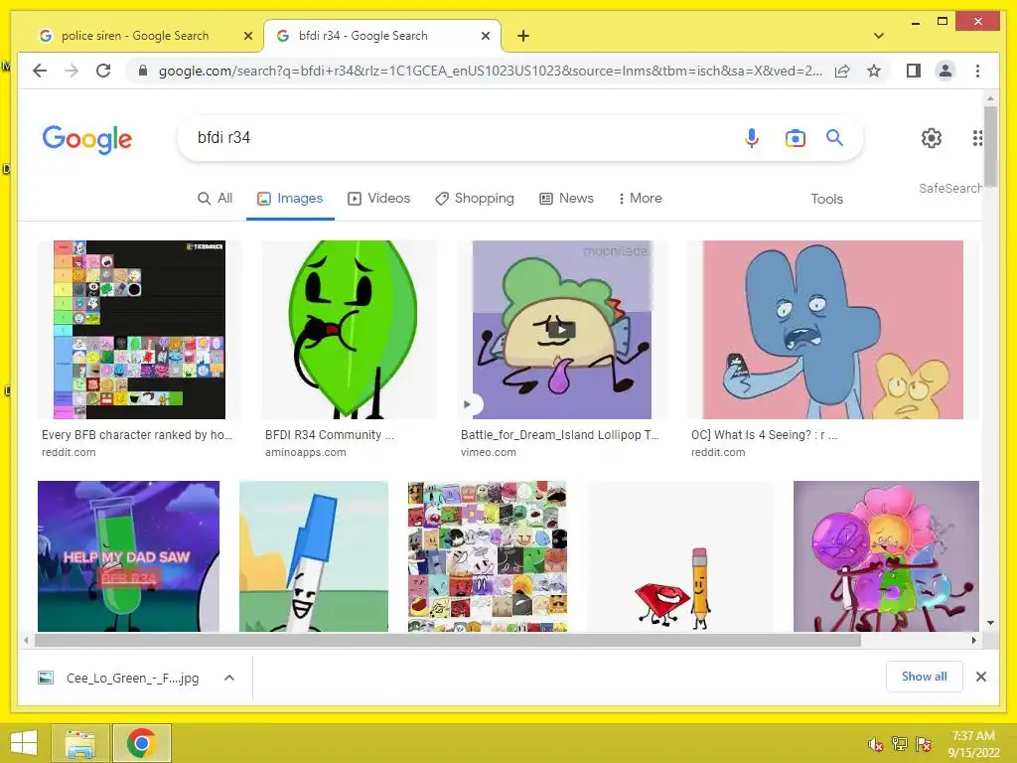Open the Windows Start menu
Screen dimensions: 1017x763
click(x=24, y=743)
